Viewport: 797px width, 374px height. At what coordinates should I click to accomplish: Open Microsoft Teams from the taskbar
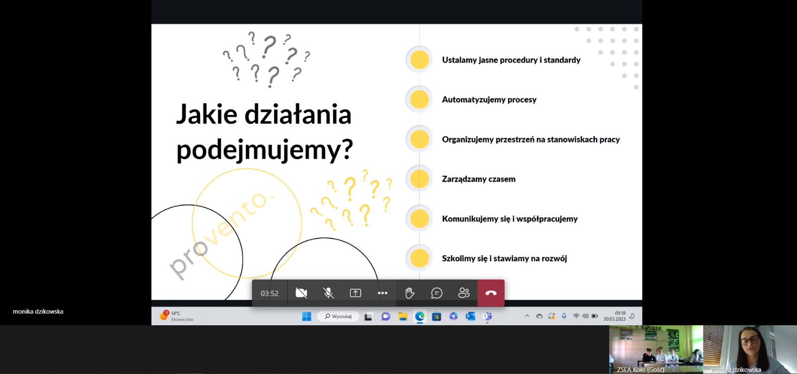click(487, 316)
